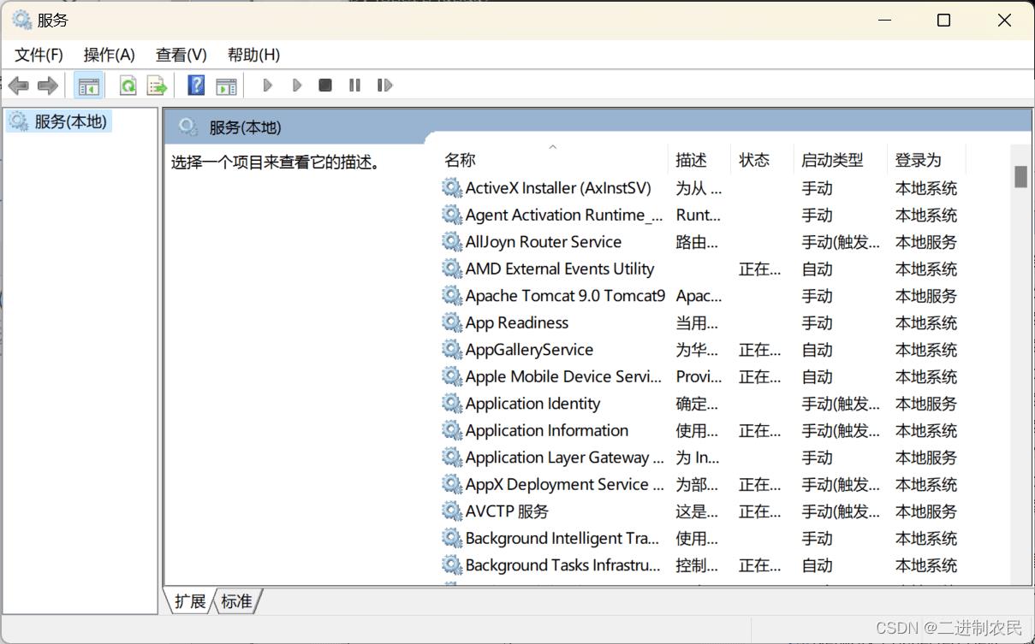Open the 操作(A) menu

point(109,55)
